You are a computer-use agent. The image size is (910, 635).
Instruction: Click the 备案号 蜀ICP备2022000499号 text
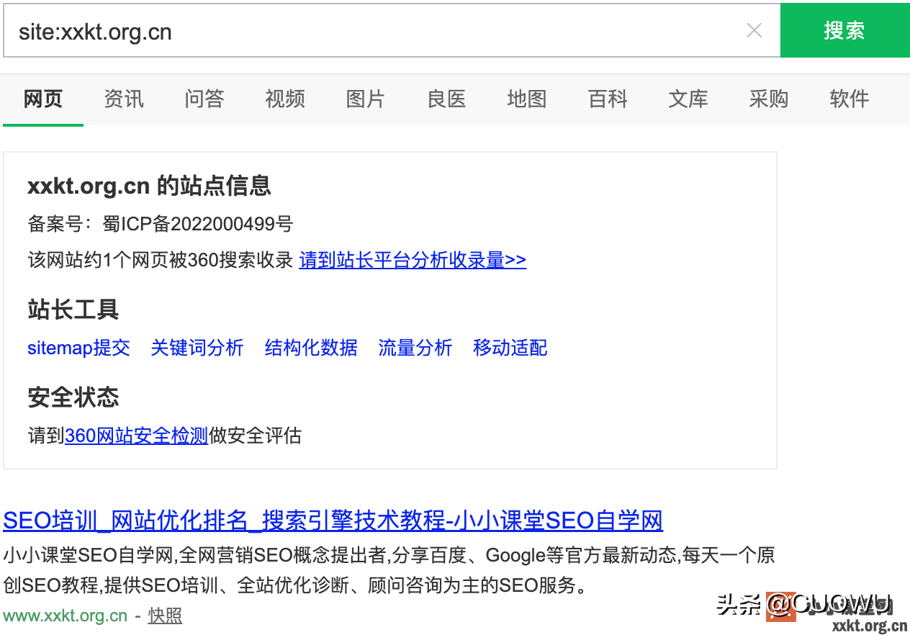pos(161,224)
